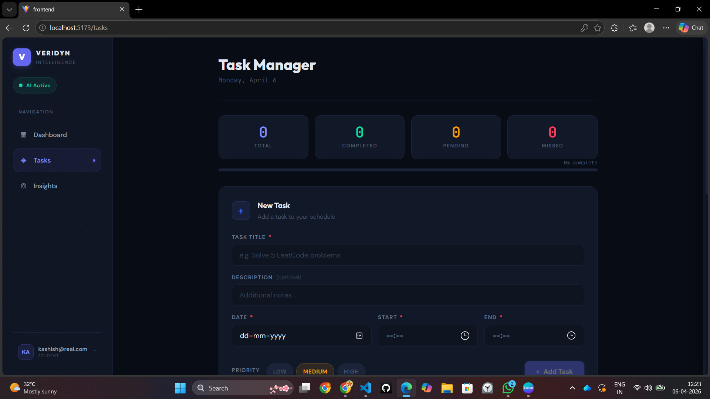Click the 0% complete label

580,163
